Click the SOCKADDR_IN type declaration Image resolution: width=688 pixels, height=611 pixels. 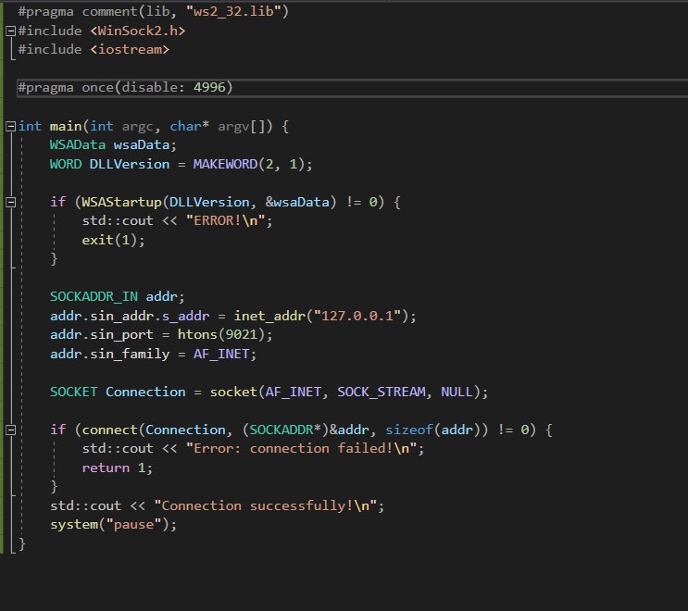pos(94,297)
